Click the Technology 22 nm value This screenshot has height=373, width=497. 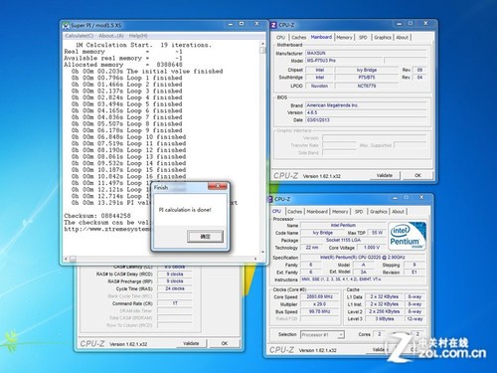point(312,248)
